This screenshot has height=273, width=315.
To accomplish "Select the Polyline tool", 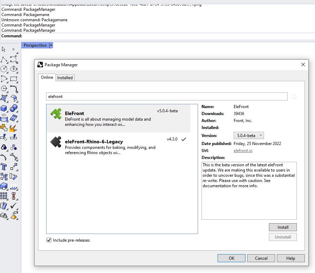I will tap(4, 59).
